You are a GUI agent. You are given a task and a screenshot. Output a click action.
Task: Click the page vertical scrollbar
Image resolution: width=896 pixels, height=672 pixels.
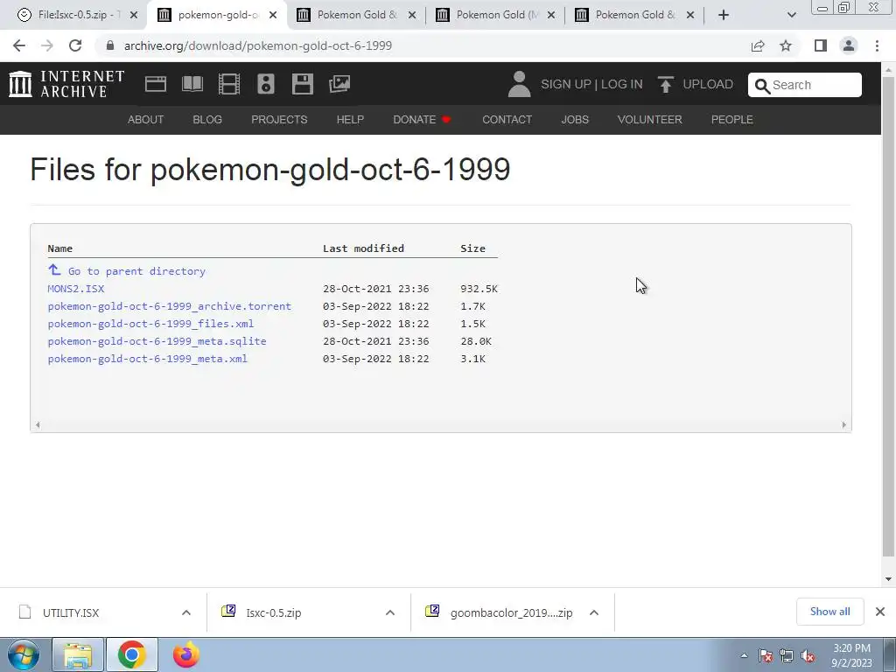click(x=888, y=317)
